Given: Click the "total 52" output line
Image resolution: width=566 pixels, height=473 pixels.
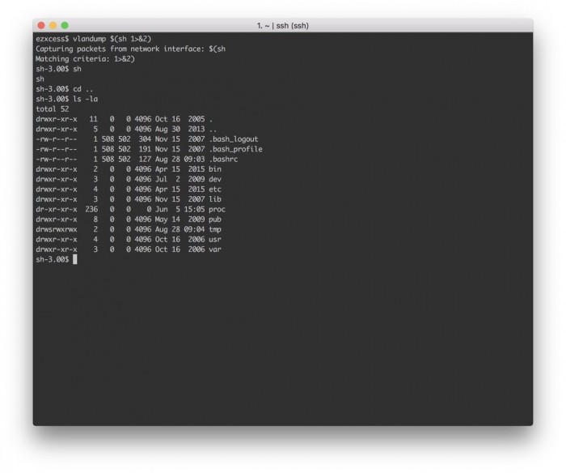Looking at the screenshot, I should pyautogui.click(x=53, y=109).
